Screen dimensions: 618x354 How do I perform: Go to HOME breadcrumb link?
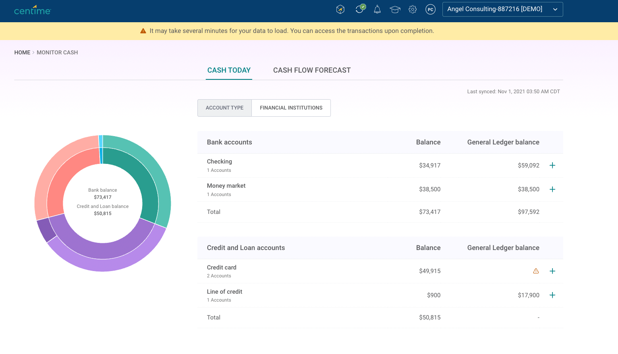coord(22,52)
